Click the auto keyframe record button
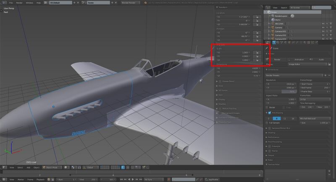Screen dimensions: 336x182 (169, 179)
